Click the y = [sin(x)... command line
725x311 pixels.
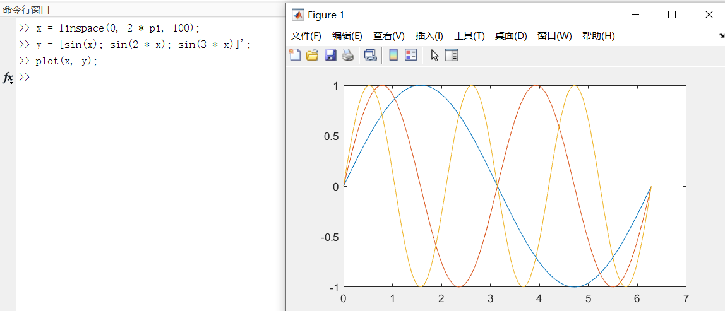click(x=135, y=45)
